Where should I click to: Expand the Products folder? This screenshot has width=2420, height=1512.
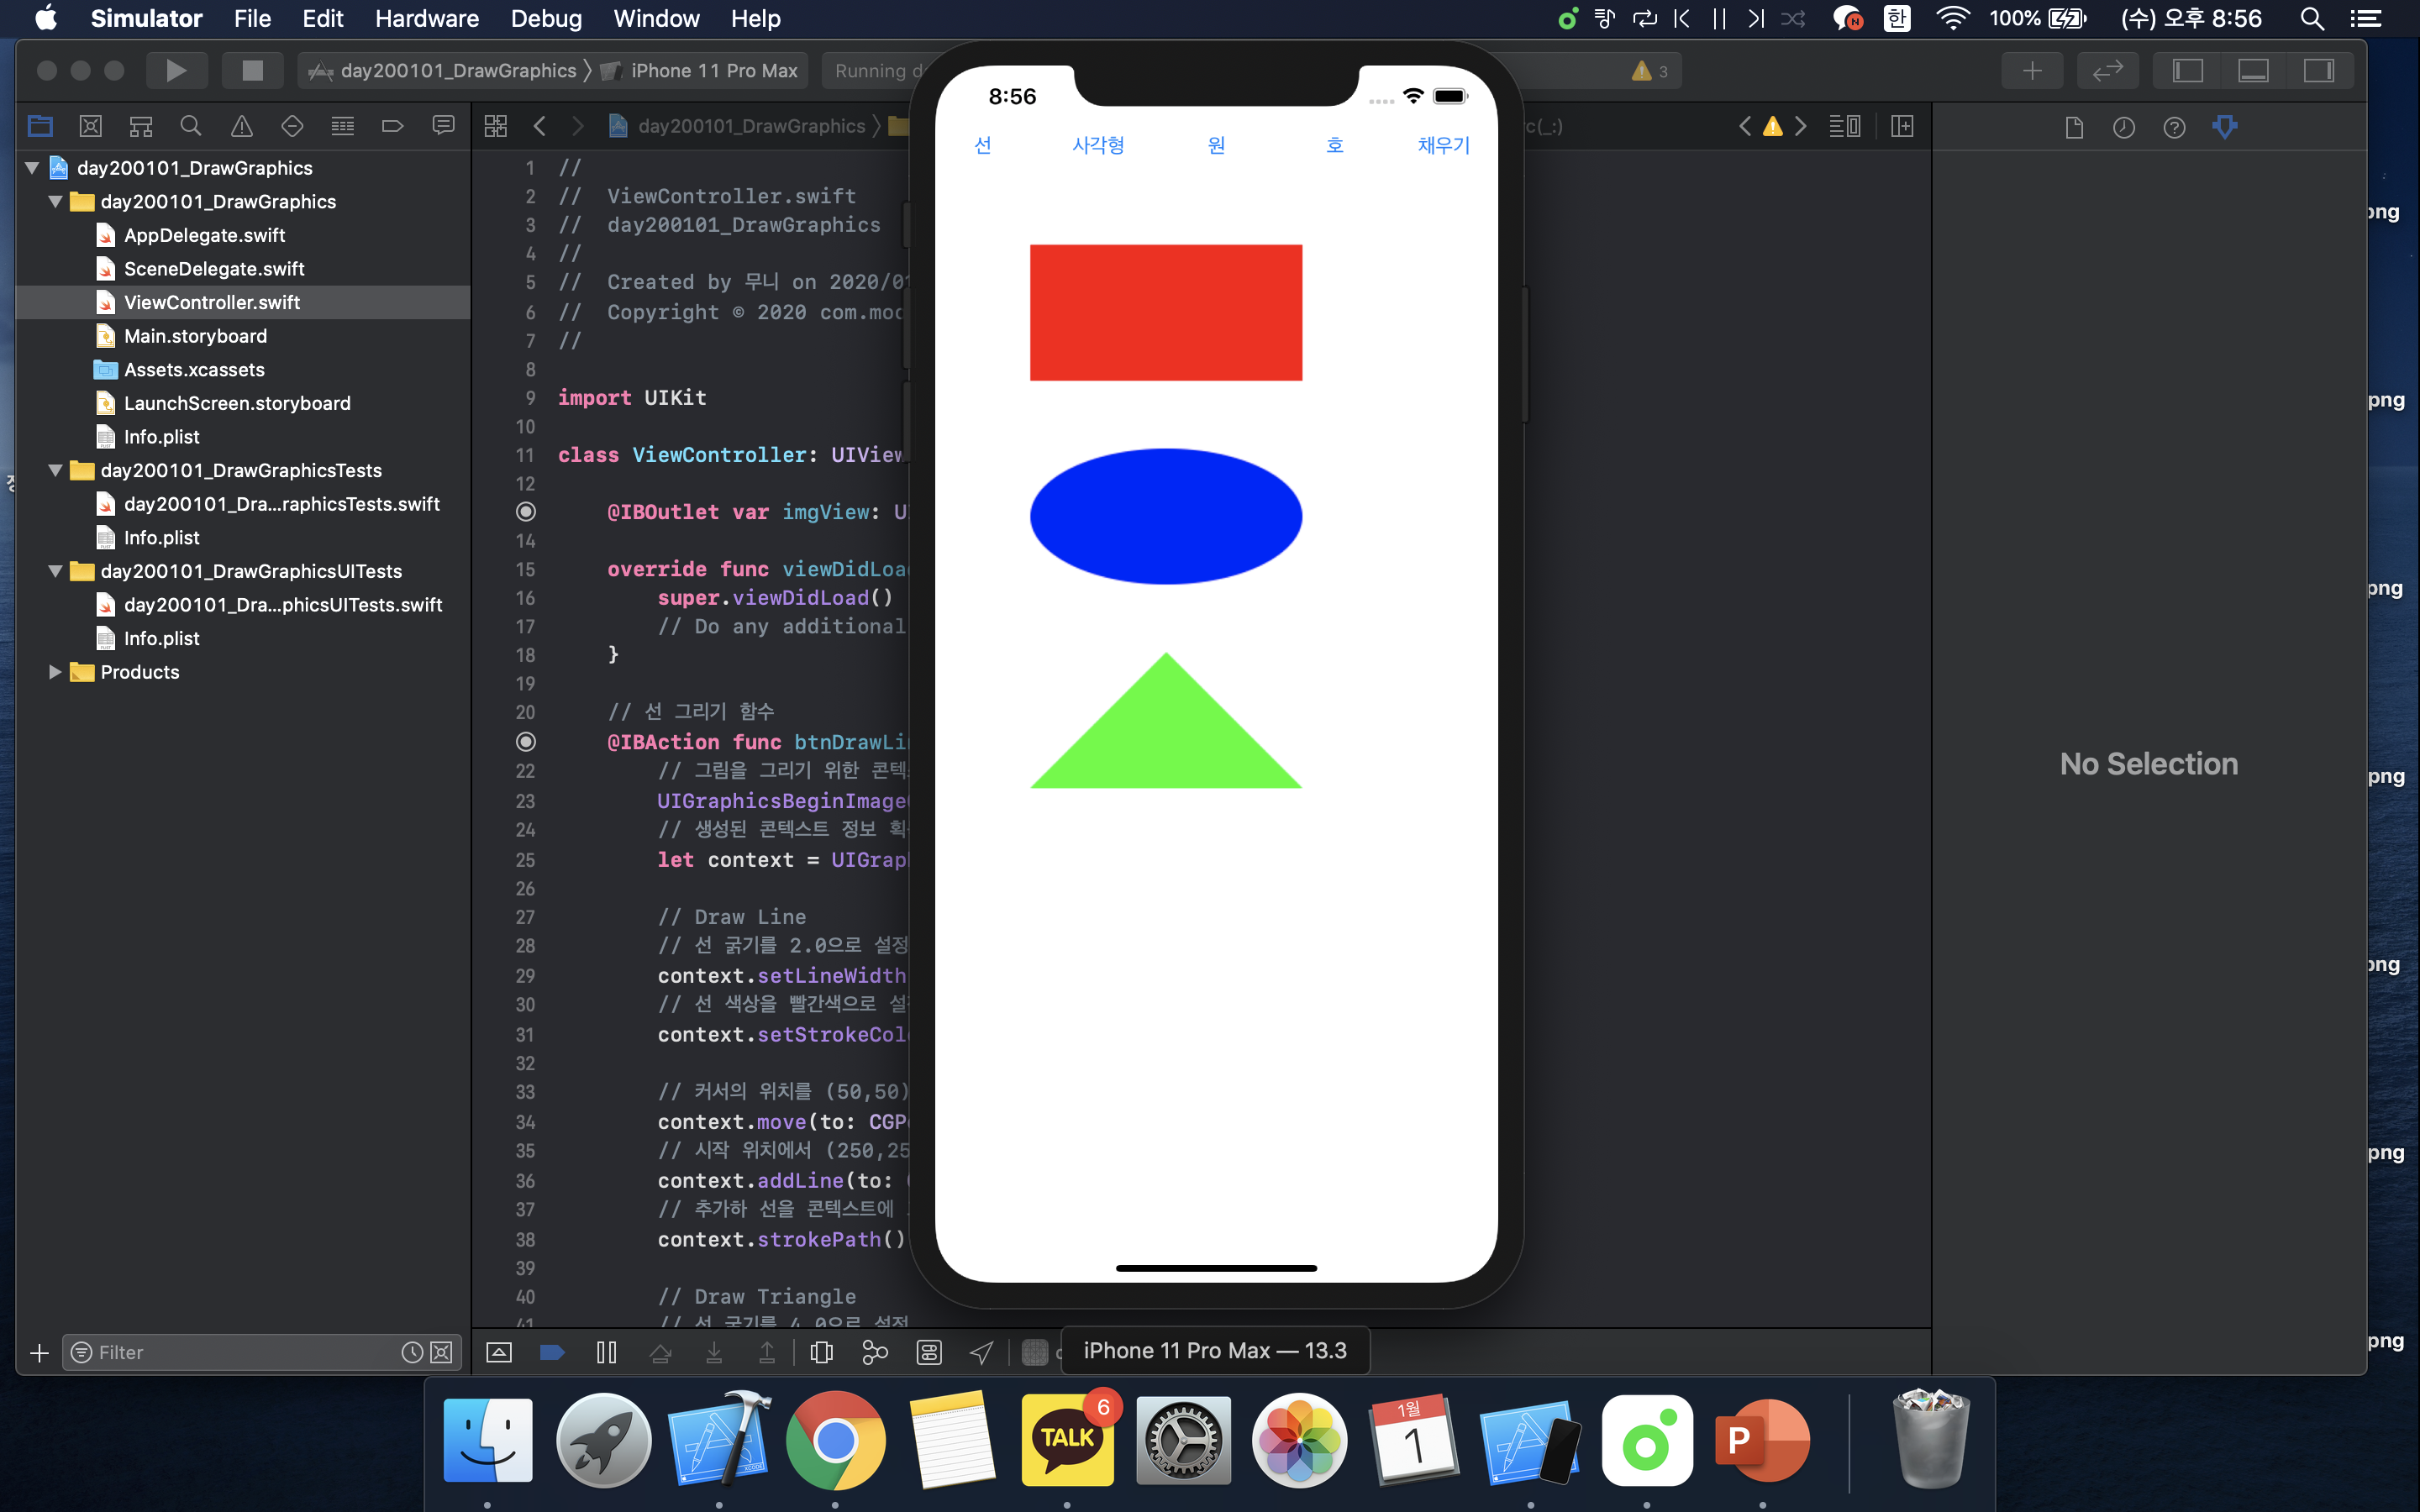56,672
